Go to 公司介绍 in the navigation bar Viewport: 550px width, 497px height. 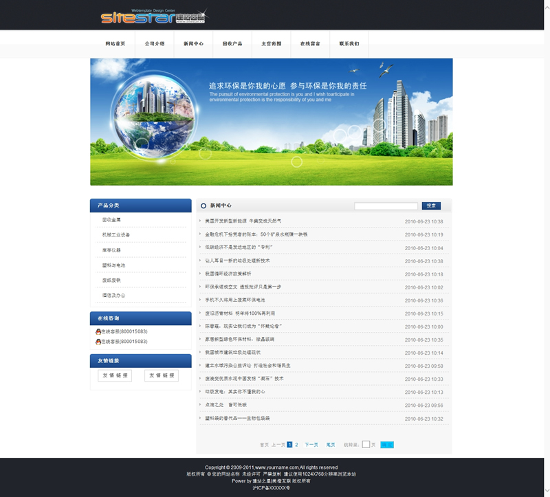tap(155, 43)
